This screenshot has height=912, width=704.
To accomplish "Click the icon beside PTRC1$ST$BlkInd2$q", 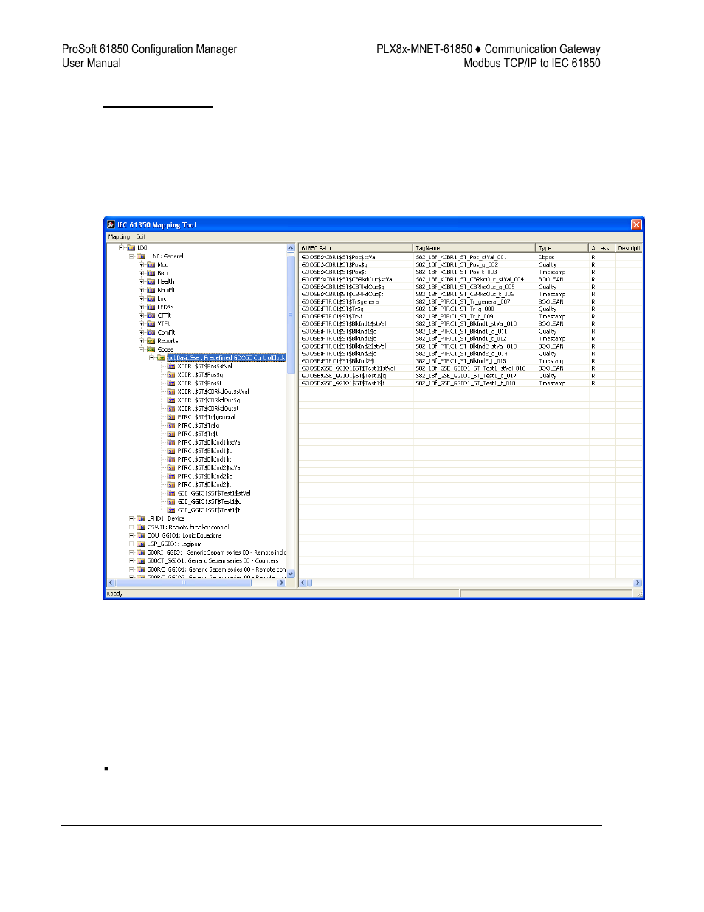I will 172,477.
